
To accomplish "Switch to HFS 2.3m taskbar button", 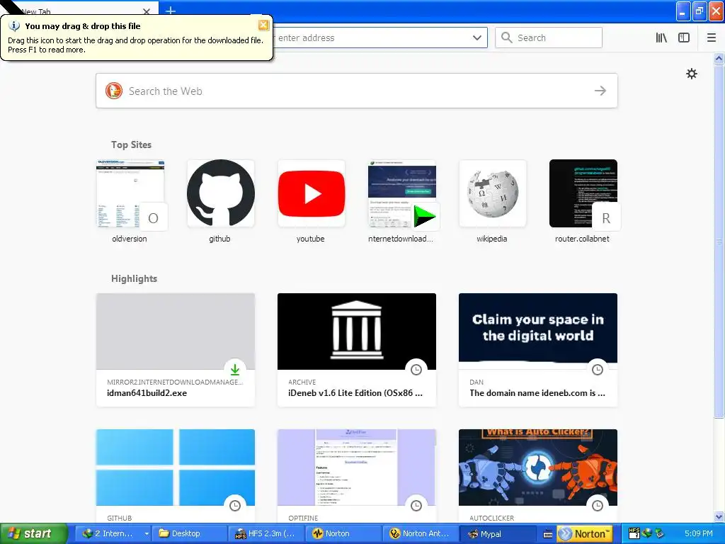I will pyautogui.click(x=266, y=533).
